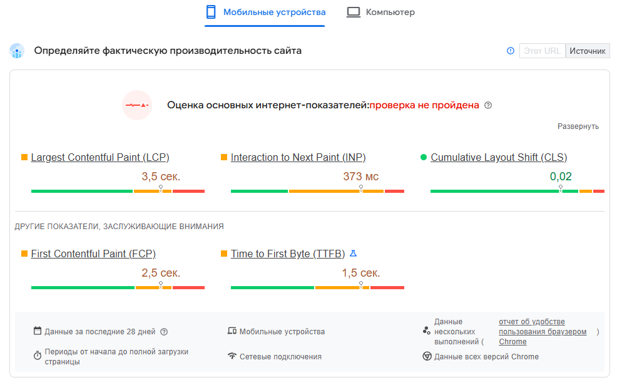Select the Этот URL toggle option

point(542,51)
